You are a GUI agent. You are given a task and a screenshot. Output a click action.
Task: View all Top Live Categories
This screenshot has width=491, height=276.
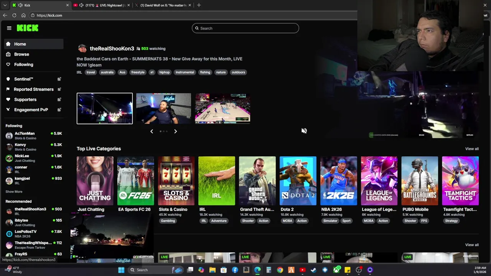(472, 149)
